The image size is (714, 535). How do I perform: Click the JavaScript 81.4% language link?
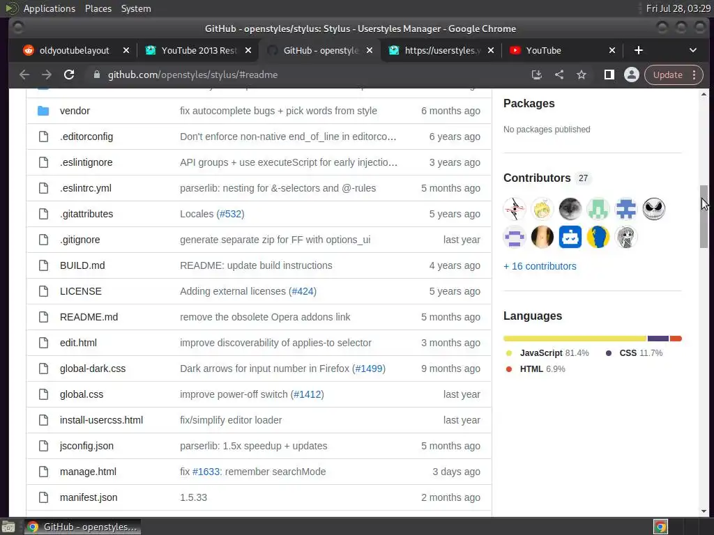coord(547,353)
